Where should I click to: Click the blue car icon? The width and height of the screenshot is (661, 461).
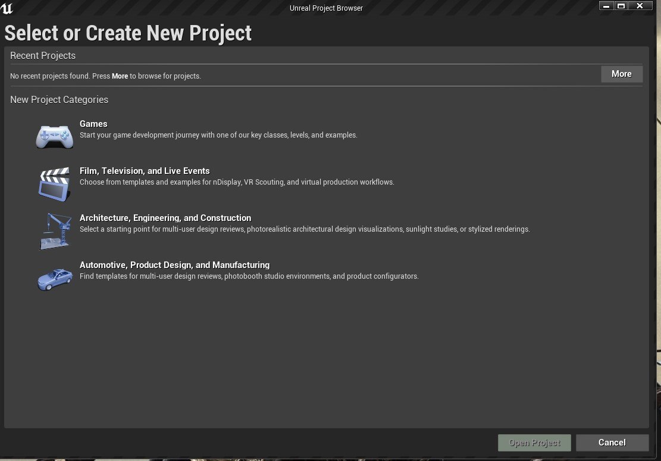(x=55, y=279)
